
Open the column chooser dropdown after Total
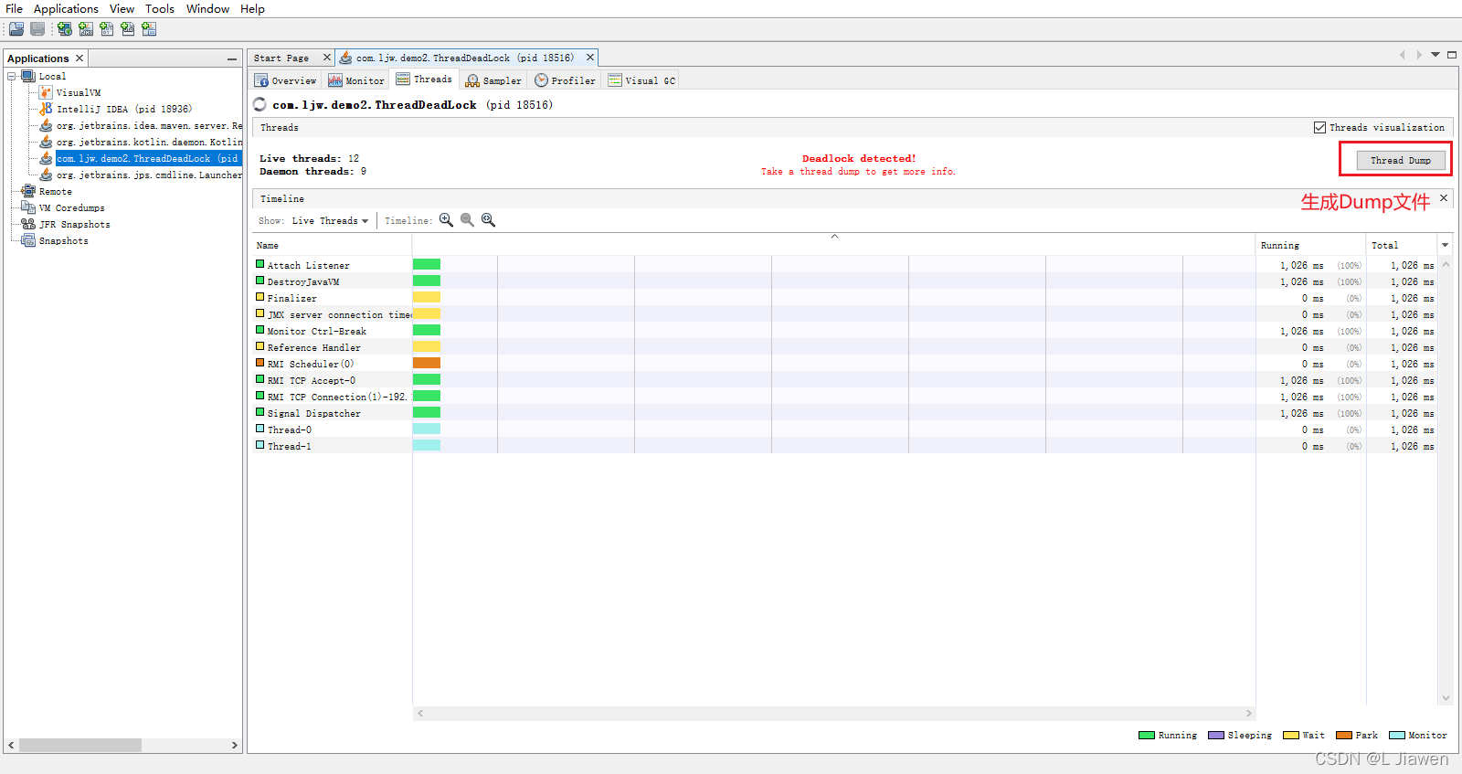pyautogui.click(x=1446, y=245)
